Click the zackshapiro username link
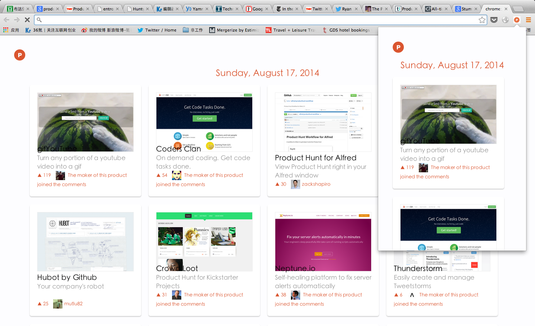Screen dimensions: 535x326 pyautogui.click(x=316, y=184)
